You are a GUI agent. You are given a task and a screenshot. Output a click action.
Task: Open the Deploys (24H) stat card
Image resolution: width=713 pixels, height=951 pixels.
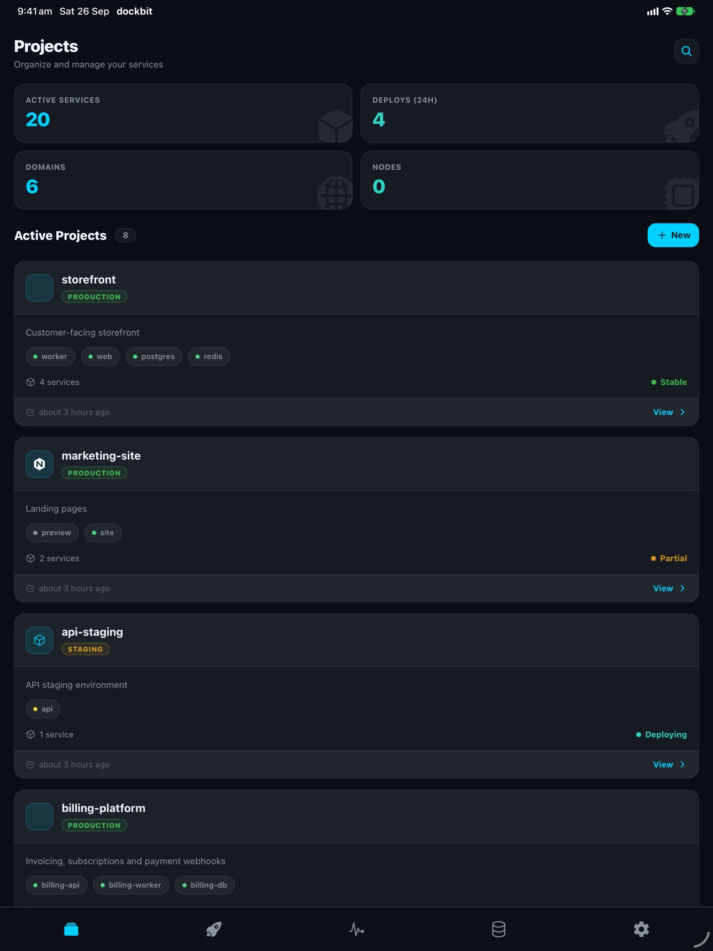(529, 113)
